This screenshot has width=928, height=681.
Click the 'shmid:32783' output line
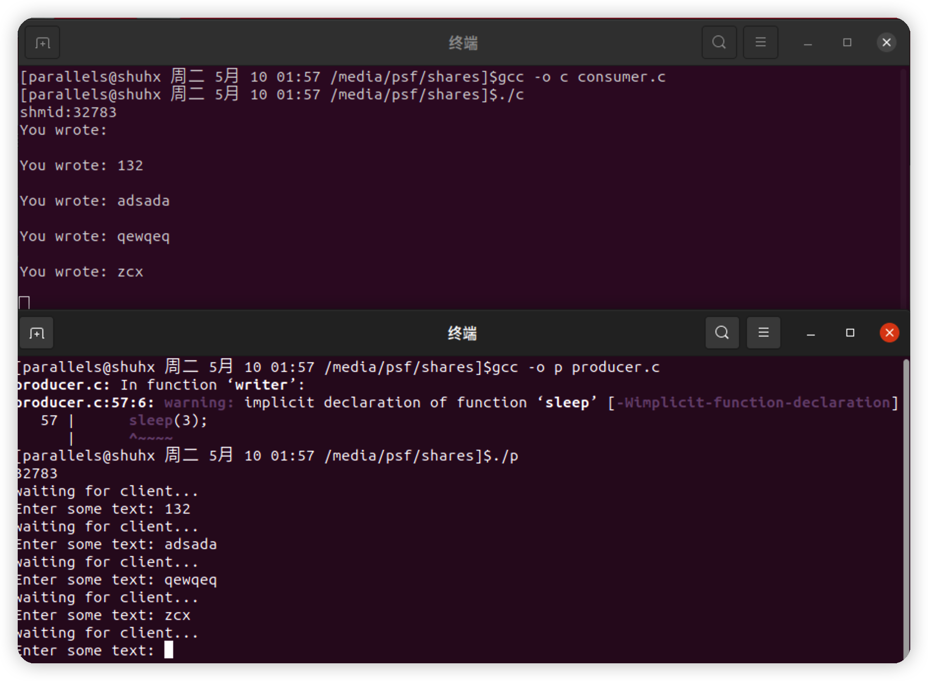[68, 113]
